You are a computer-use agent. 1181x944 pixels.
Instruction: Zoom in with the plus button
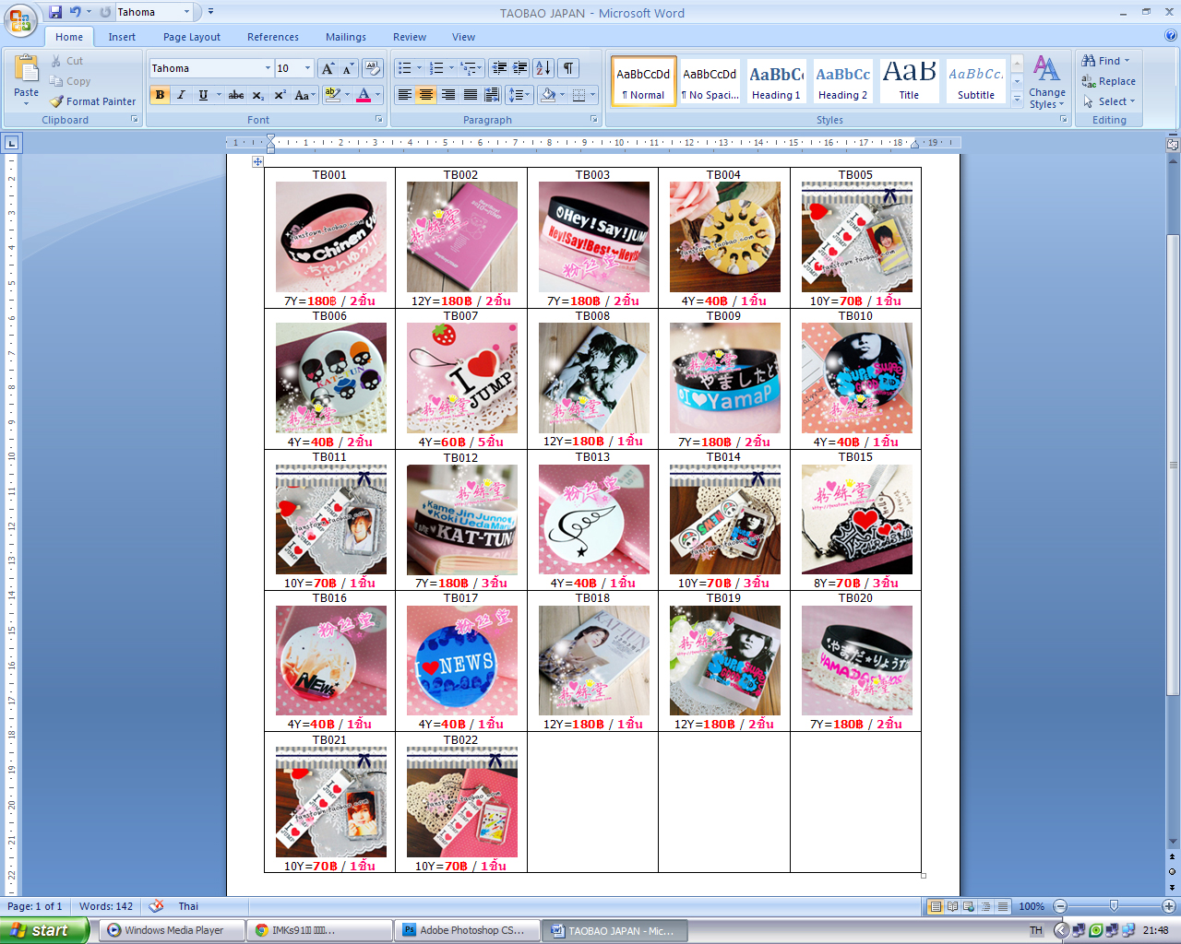click(1168, 906)
